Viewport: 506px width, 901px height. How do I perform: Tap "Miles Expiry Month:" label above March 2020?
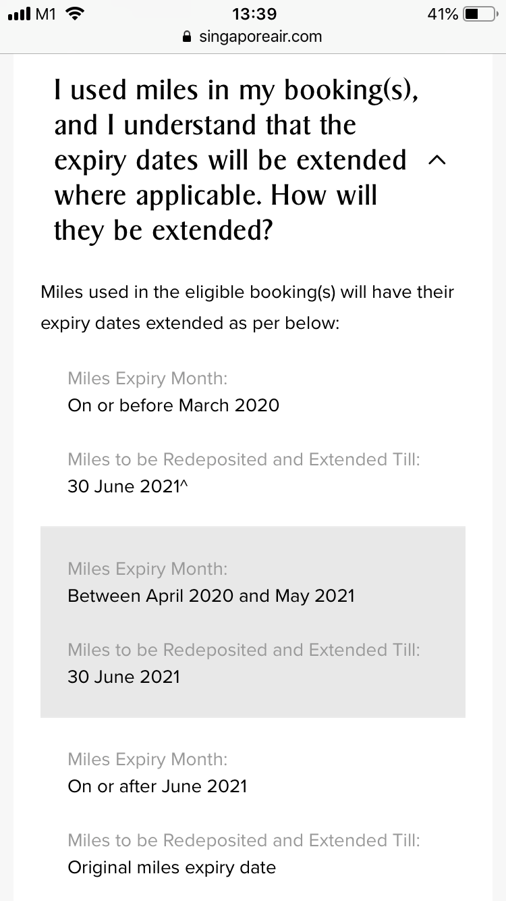(147, 378)
